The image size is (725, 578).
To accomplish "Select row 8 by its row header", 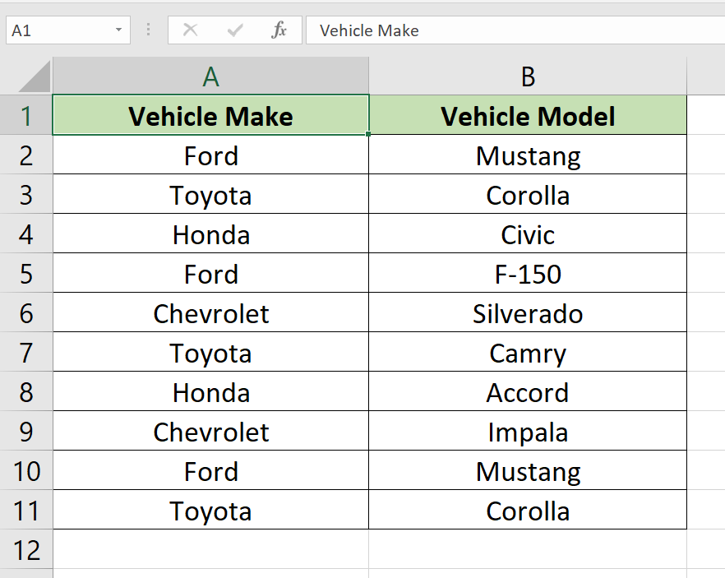I will point(26,391).
